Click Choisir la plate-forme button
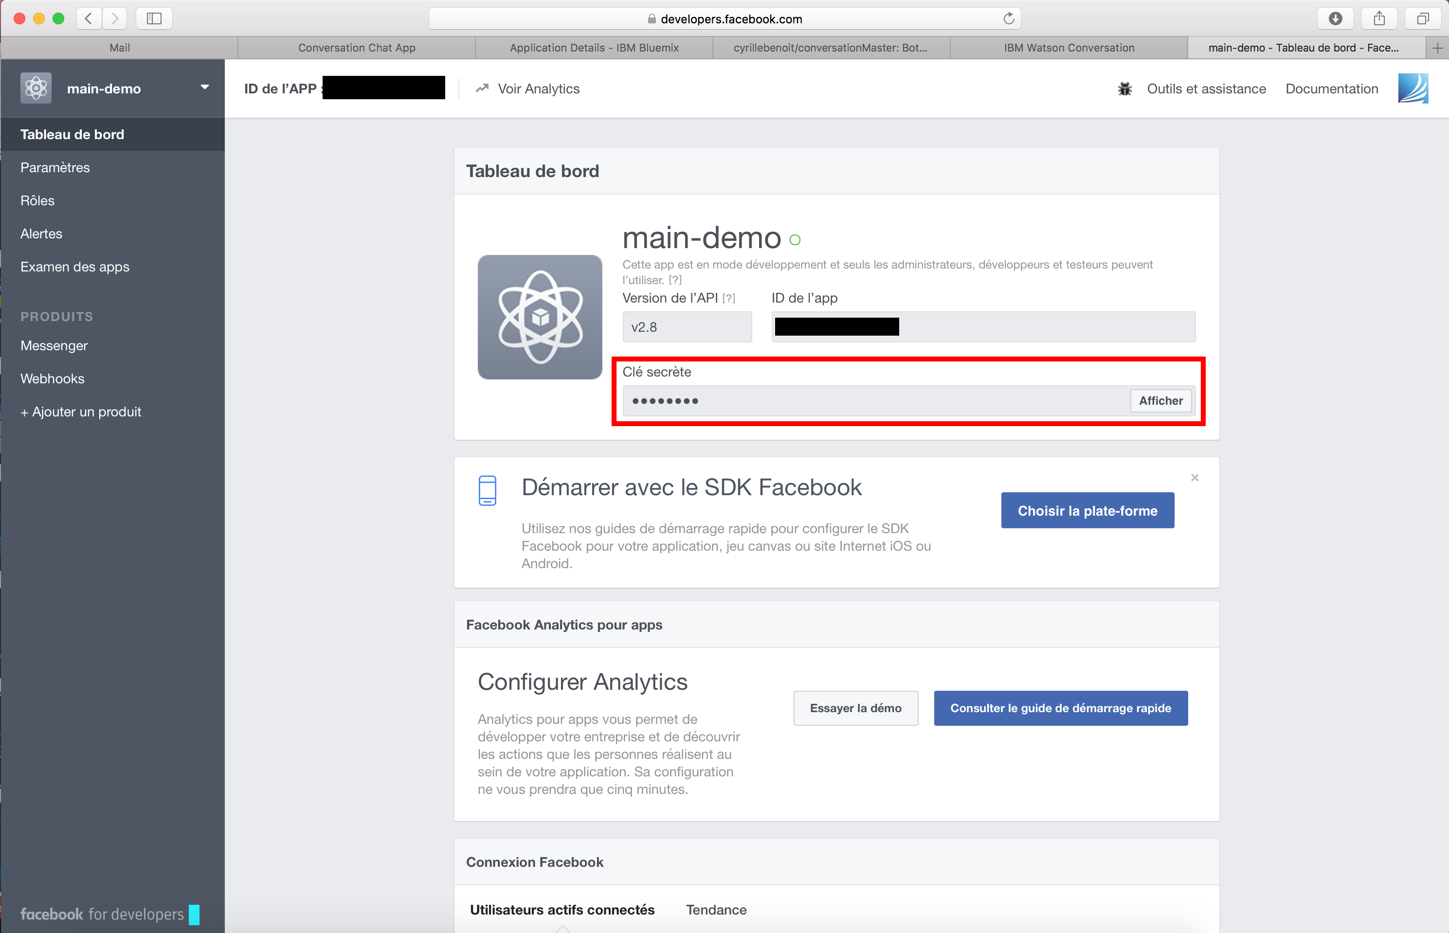 1087,510
